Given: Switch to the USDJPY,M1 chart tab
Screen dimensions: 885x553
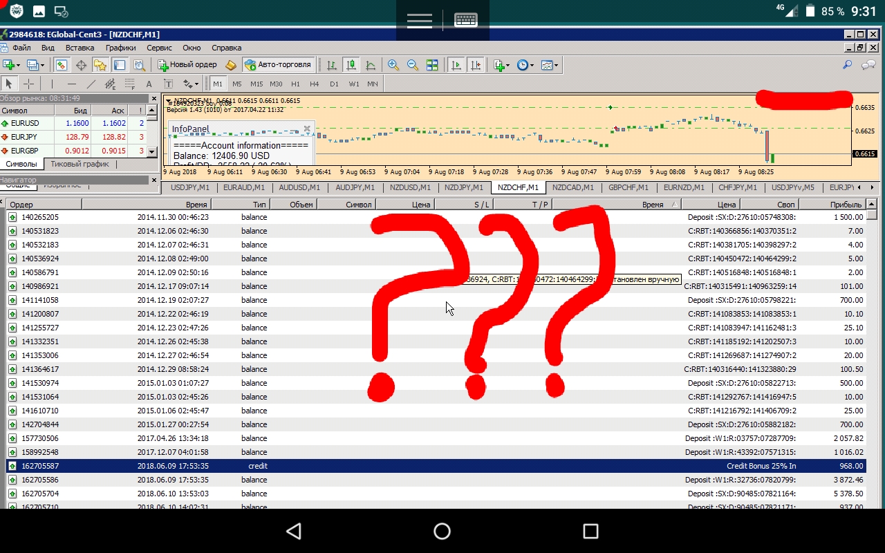Looking at the screenshot, I should pos(189,187).
